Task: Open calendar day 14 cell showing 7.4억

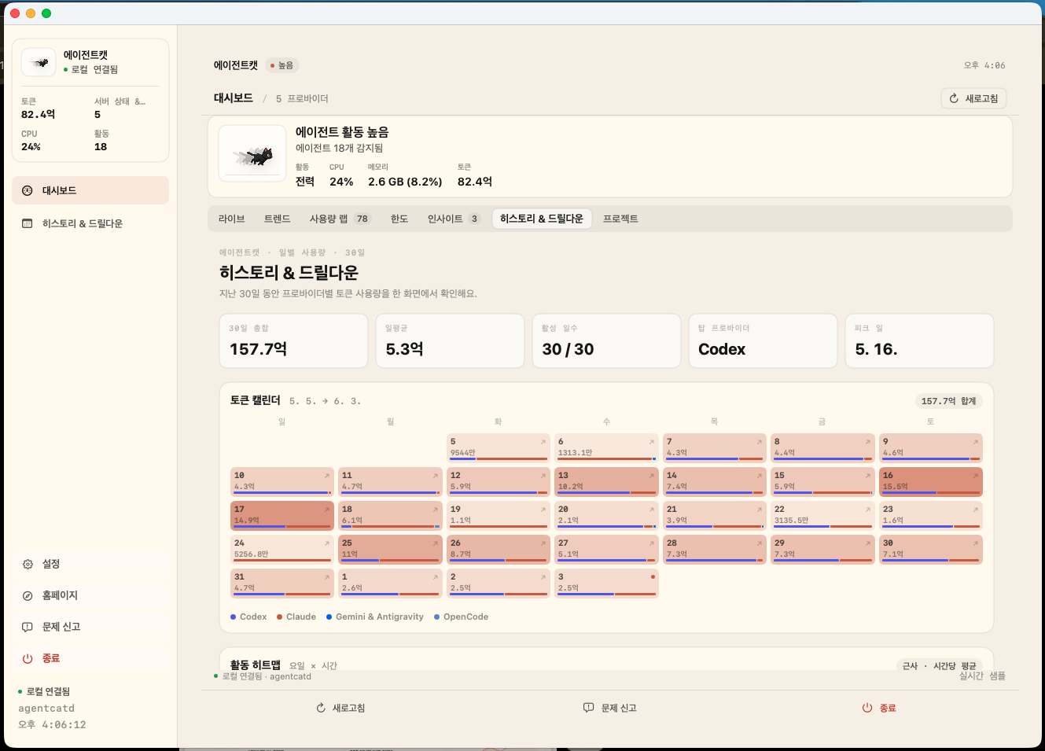Action: click(x=714, y=481)
